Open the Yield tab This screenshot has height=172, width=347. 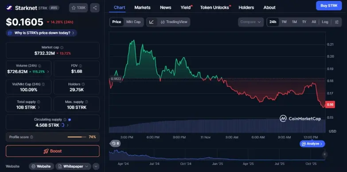186,8
